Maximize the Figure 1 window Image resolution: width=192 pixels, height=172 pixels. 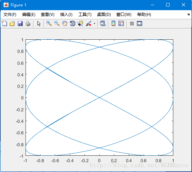click(168, 5)
